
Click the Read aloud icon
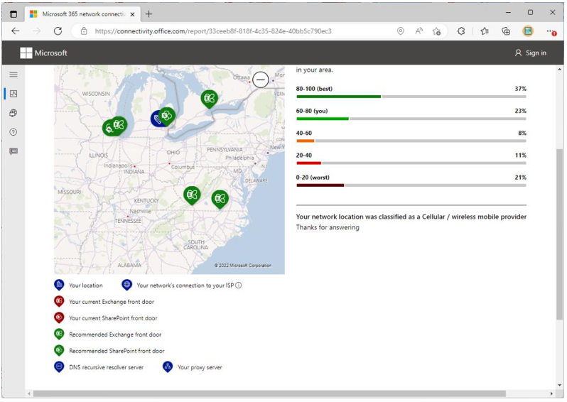(x=418, y=31)
